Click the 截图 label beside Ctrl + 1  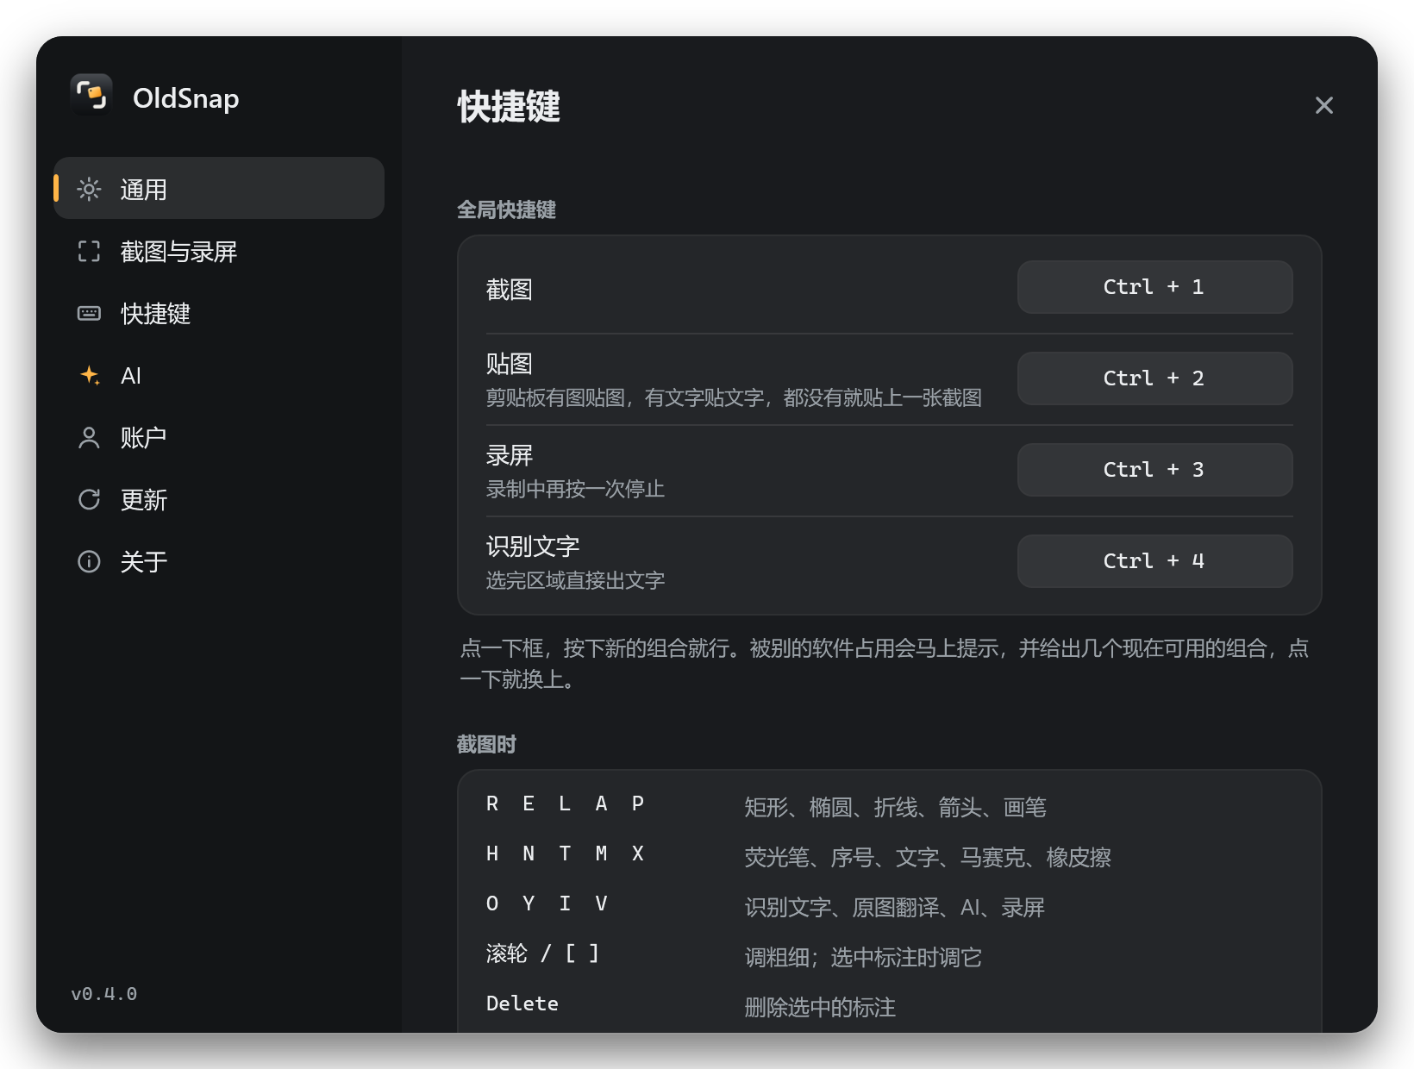(x=509, y=290)
